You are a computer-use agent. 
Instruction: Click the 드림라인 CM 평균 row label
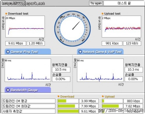(29, 101)
